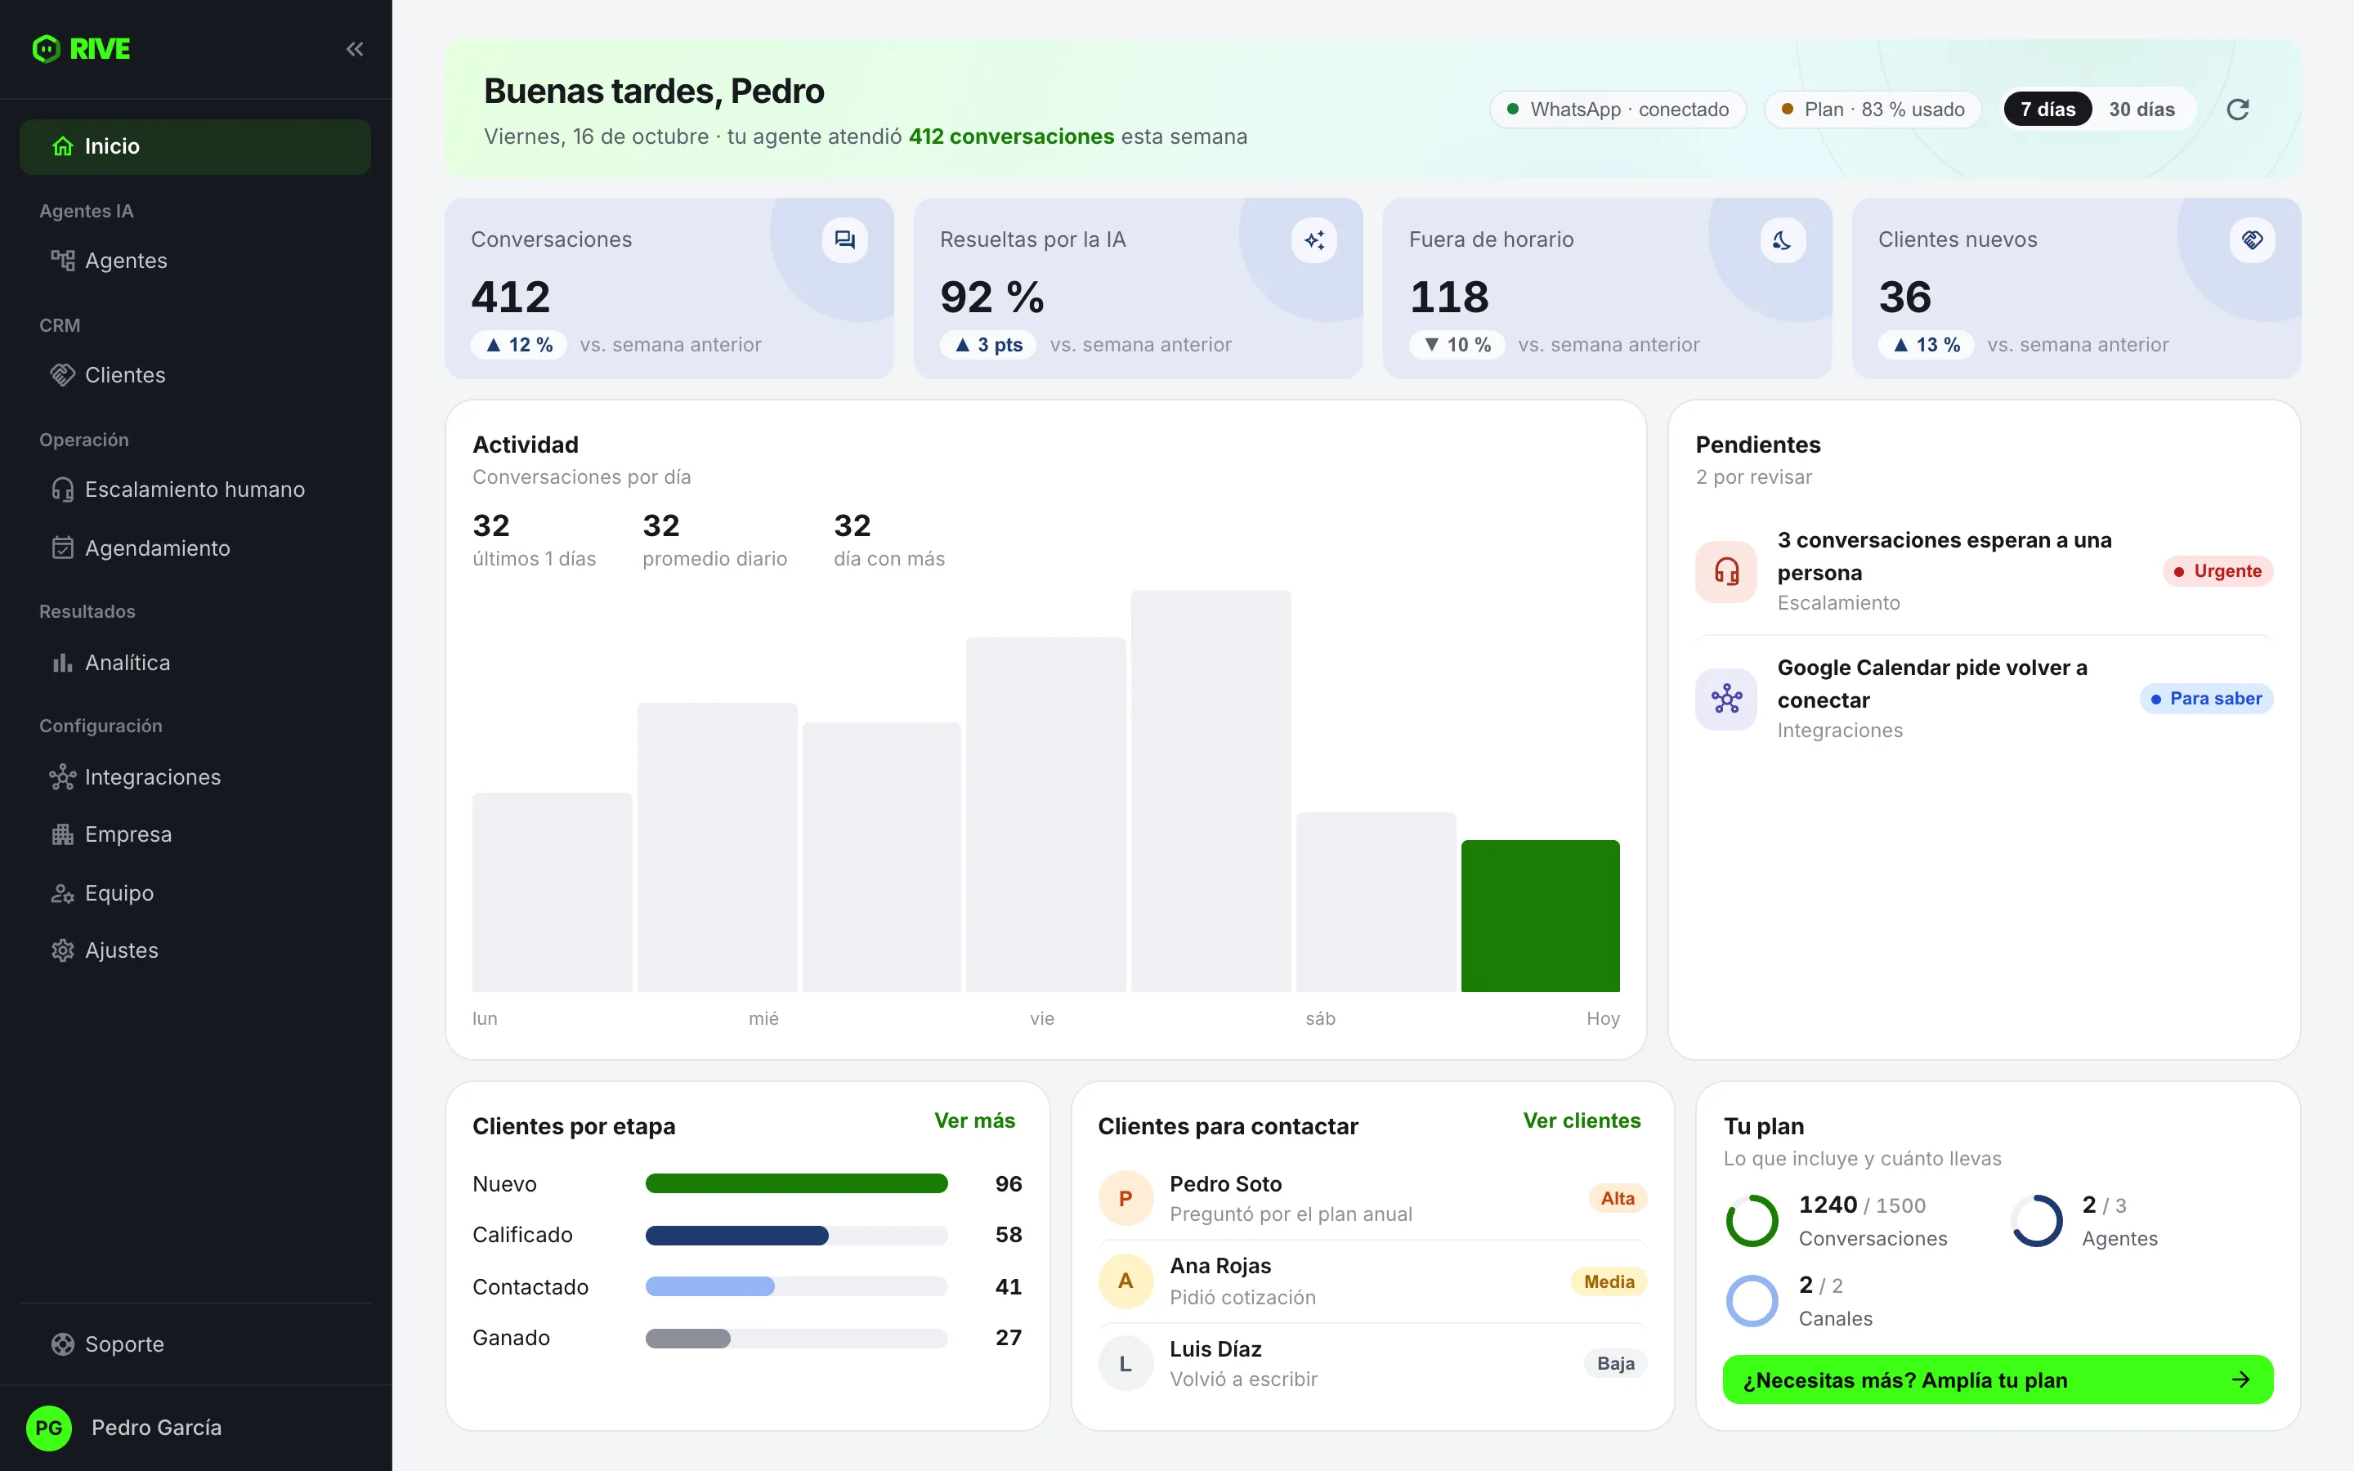Image resolution: width=2354 pixels, height=1471 pixels.
Task: Click the sparkle icon on Resueltas por la IA
Action: pyautogui.click(x=1313, y=239)
